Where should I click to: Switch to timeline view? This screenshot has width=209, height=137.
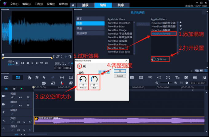(x=18, y=78)
